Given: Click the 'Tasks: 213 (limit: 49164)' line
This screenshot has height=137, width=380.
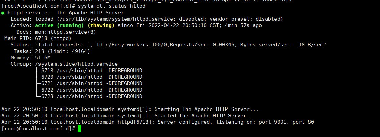Looking at the screenshot, I should 52,51.
